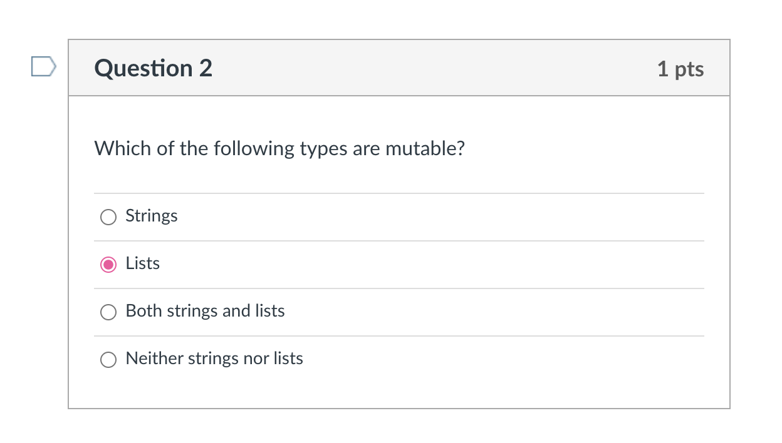Screen dimensions: 782x443
Task: Click the Lists answer label text
Action: click(143, 263)
